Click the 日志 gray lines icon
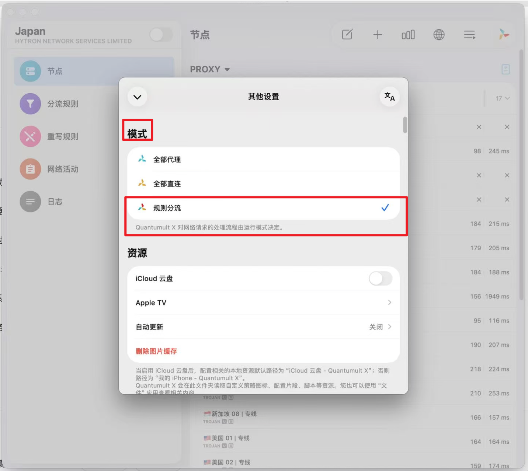Screen dimensions: 528x471 tap(30, 202)
